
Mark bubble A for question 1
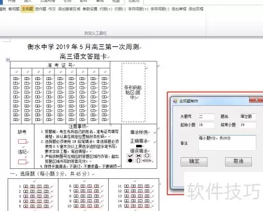pos(26,186)
